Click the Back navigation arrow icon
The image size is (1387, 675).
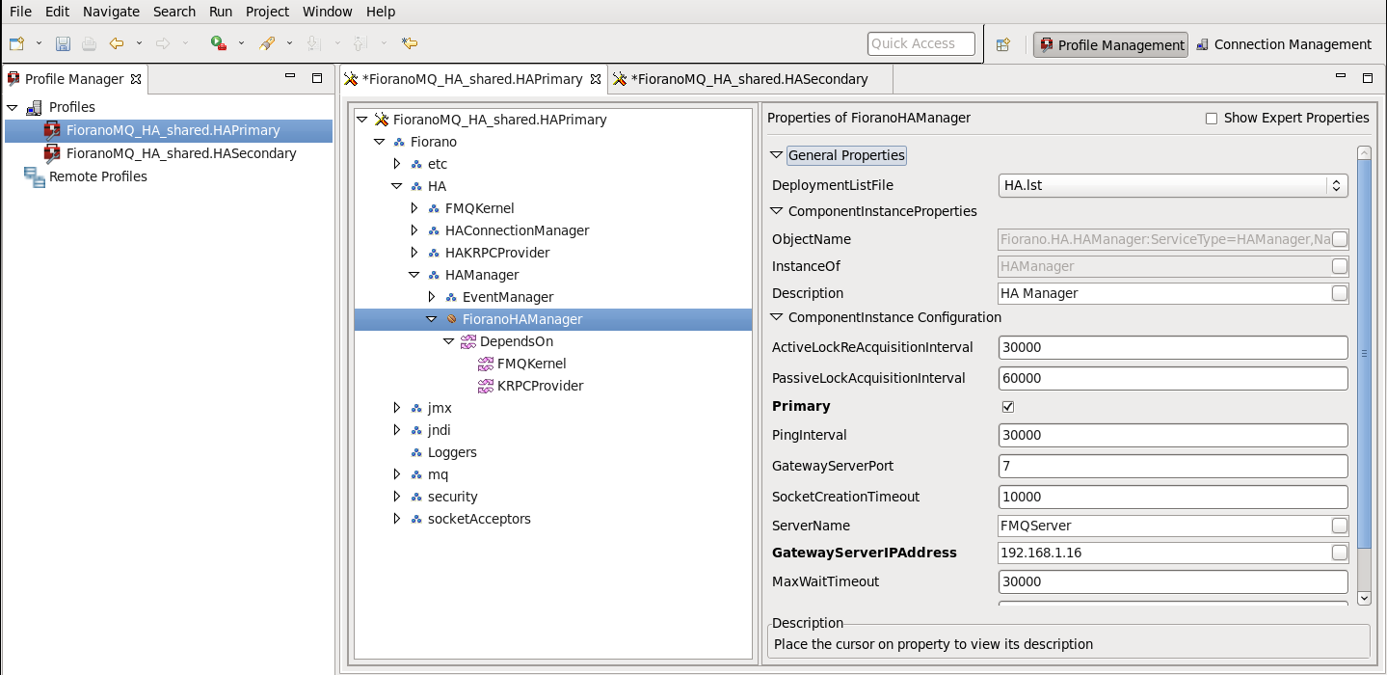tap(117, 43)
